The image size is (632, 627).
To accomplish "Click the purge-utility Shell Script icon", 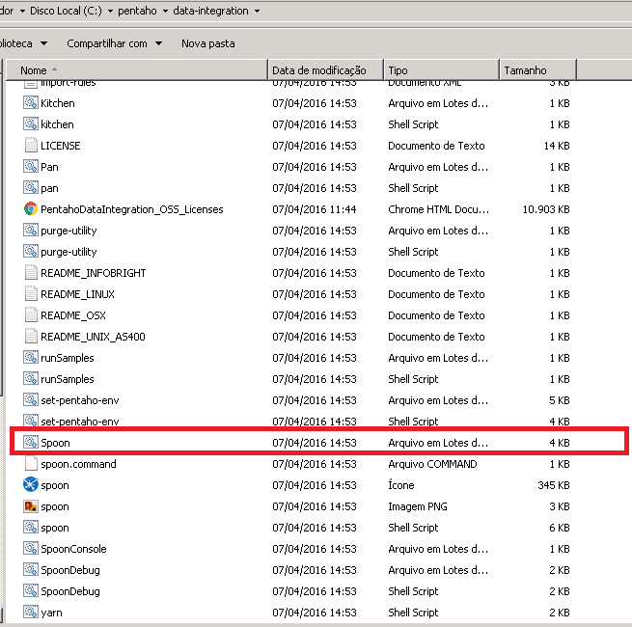I will click(x=31, y=252).
